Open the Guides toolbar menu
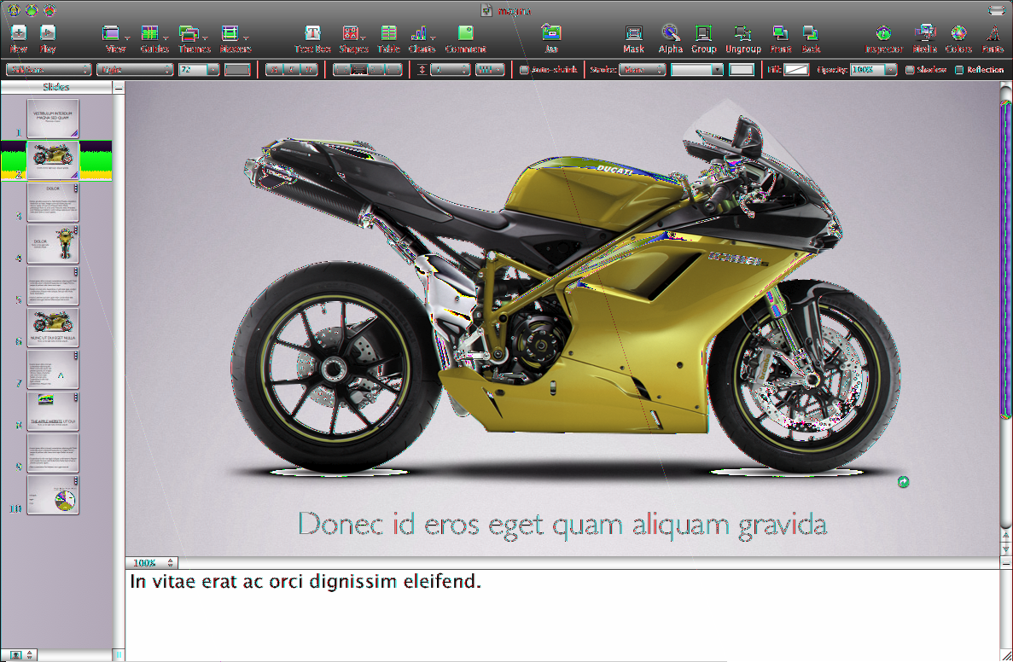This screenshot has width=1013, height=662. coord(154,38)
